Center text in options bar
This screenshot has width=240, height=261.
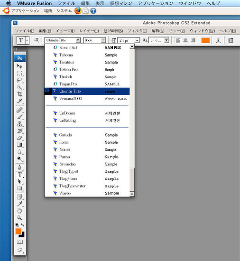point(185,40)
